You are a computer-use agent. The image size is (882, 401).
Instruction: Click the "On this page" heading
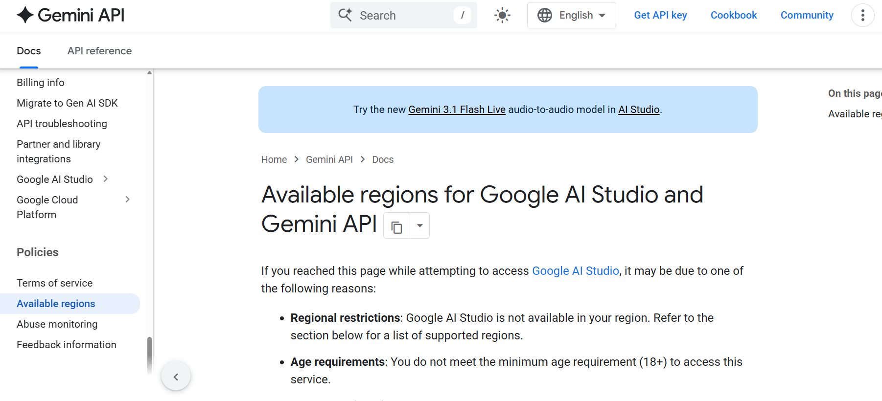(x=855, y=93)
